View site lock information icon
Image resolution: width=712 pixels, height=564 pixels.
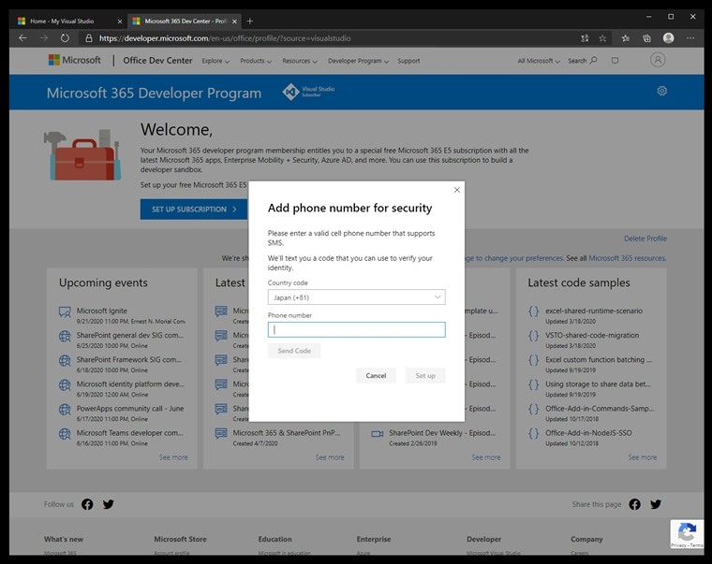pyautogui.click(x=89, y=38)
